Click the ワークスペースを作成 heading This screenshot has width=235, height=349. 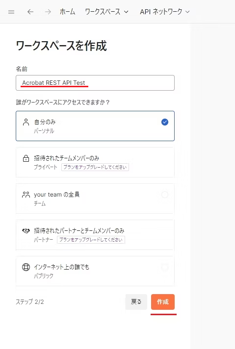(61, 46)
